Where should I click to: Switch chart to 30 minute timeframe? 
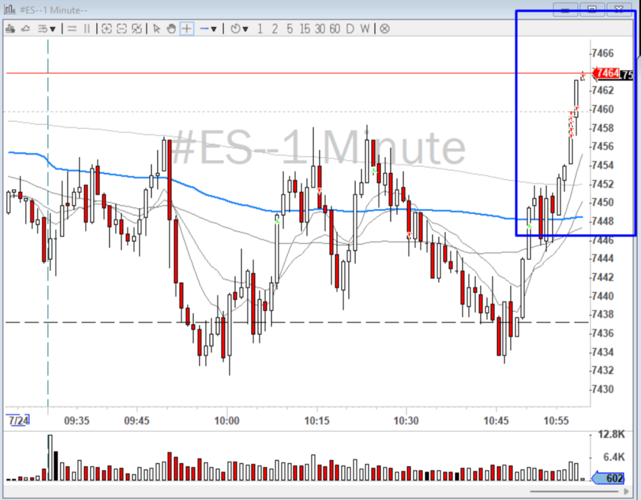[320, 29]
